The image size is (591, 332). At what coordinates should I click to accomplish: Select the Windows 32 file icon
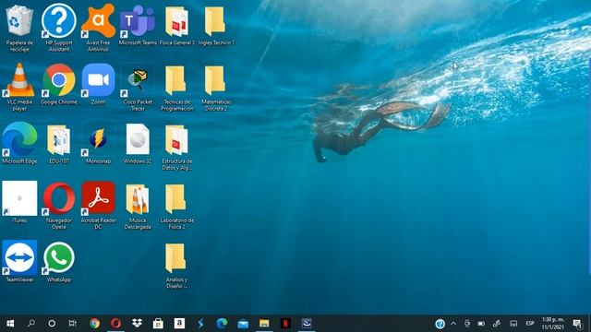click(x=138, y=144)
